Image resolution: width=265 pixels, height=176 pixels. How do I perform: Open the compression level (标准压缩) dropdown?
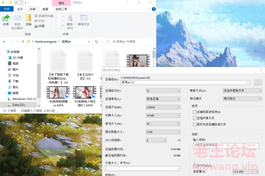pos(163,99)
